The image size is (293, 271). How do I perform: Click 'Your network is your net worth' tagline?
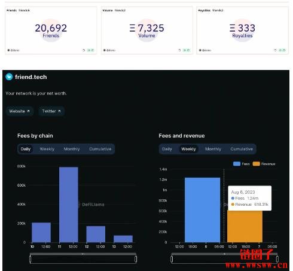[36, 93]
